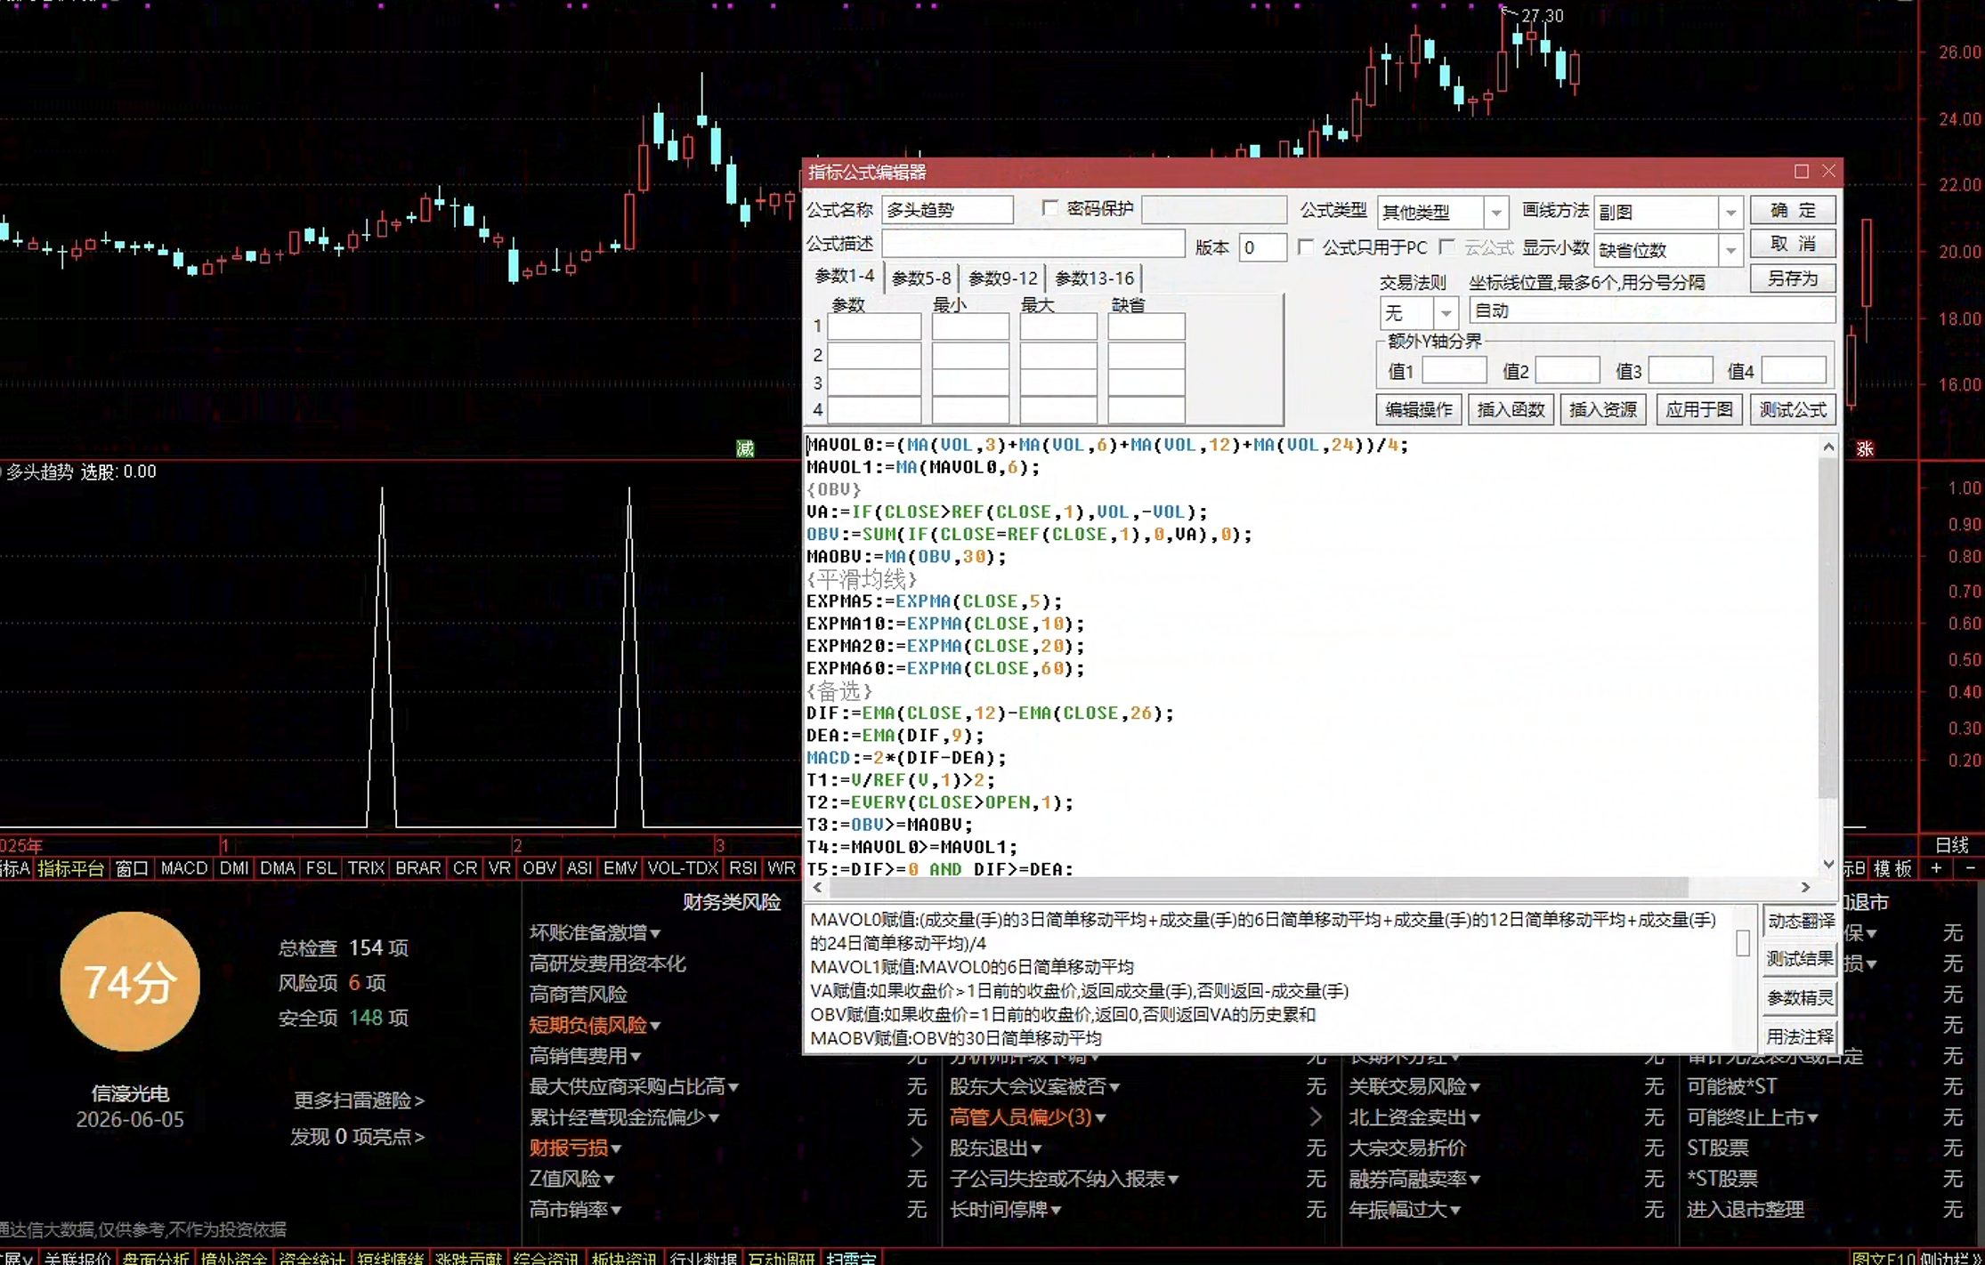Click the red 涨 marker icon
The image size is (1985, 1265).
click(1865, 448)
